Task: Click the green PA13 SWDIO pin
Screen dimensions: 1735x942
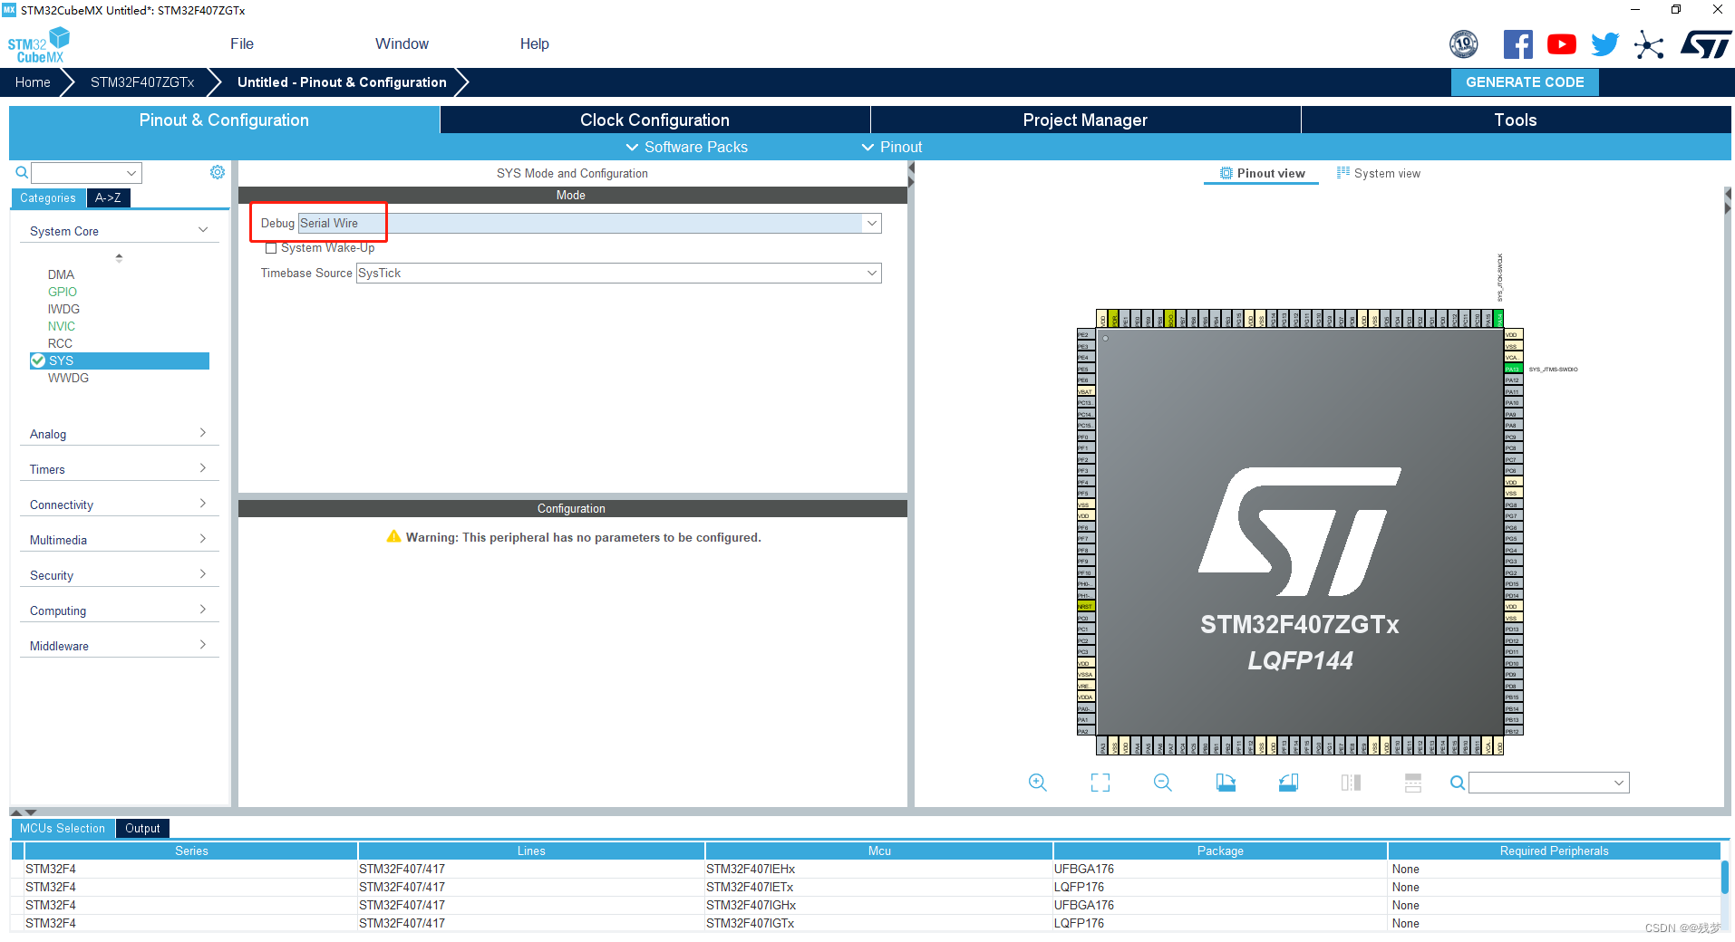Action: pos(1513,369)
